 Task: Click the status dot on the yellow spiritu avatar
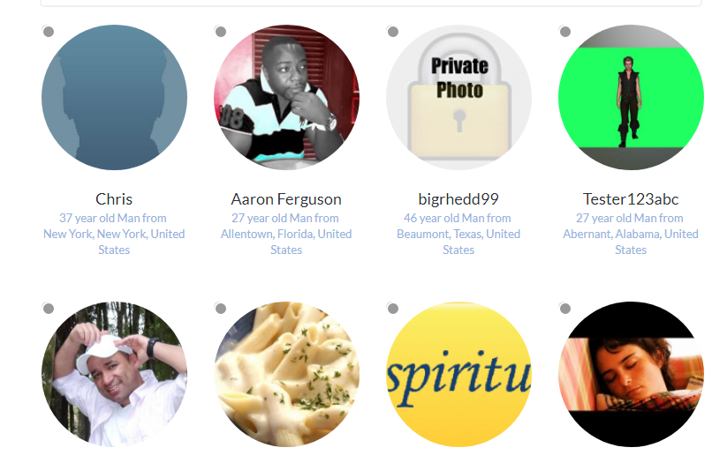click(393, 309)
